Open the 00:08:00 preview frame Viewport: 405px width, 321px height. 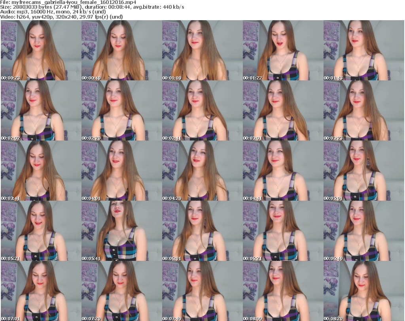coord(283,291)
